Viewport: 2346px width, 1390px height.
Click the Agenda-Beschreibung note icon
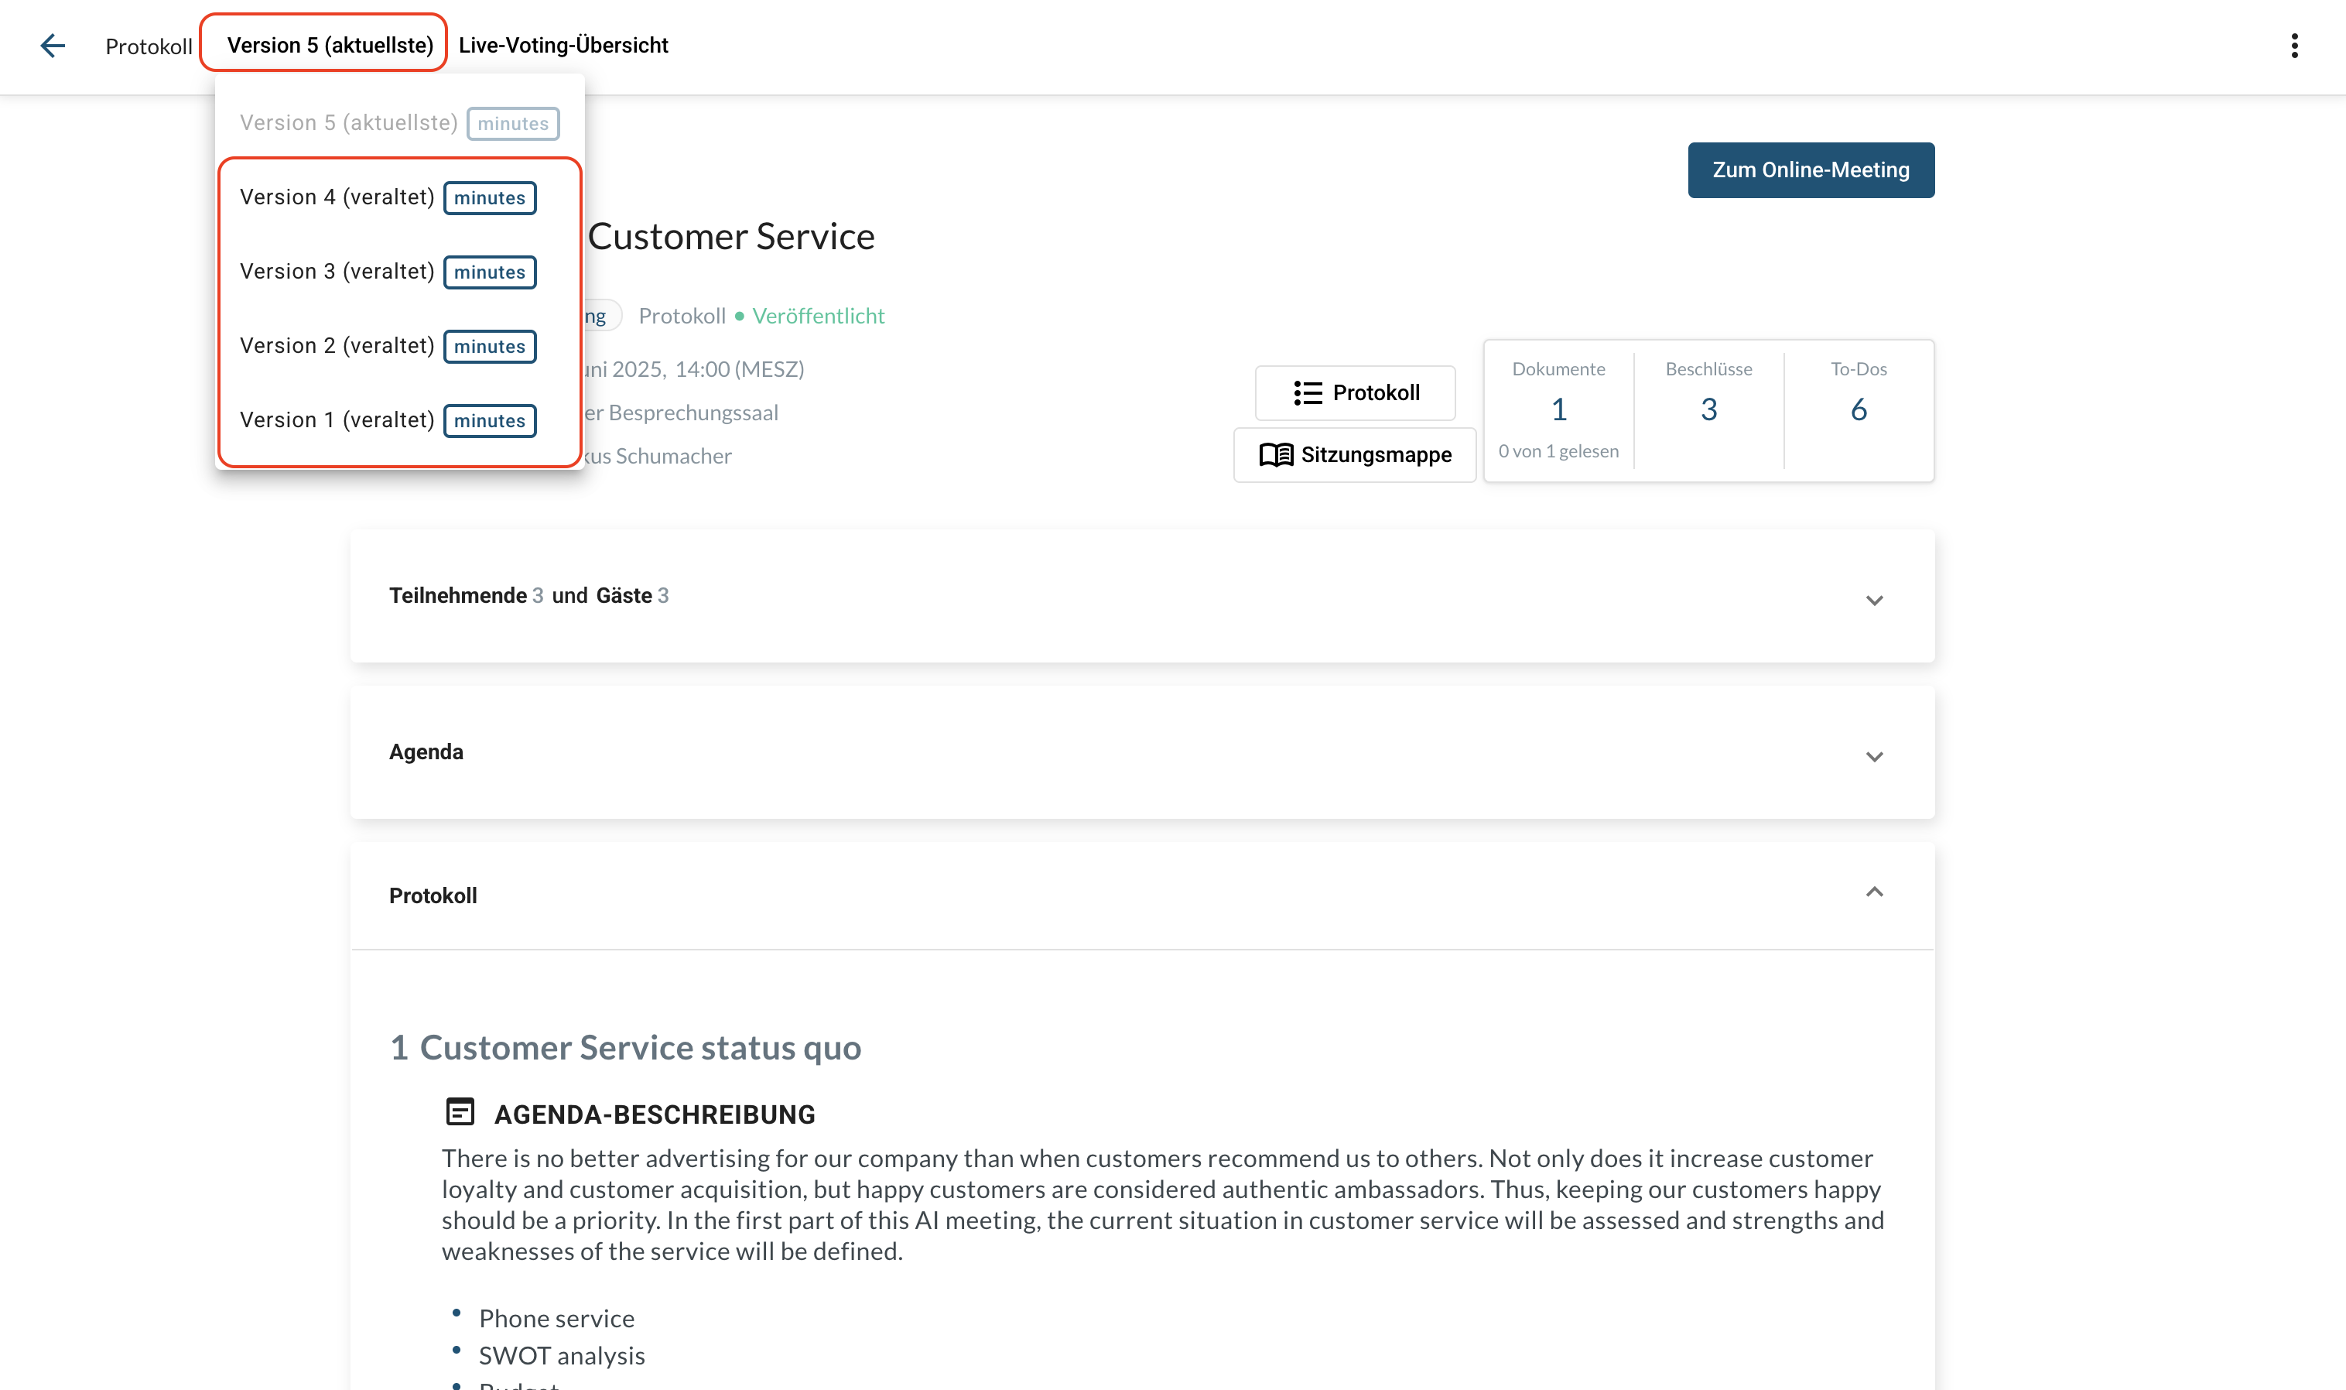[460, 1112]
